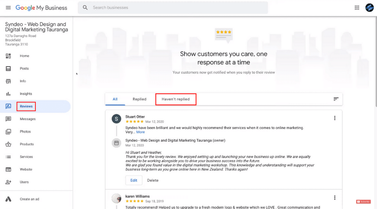Open Services in the sidebar

[x=26, y=157]
